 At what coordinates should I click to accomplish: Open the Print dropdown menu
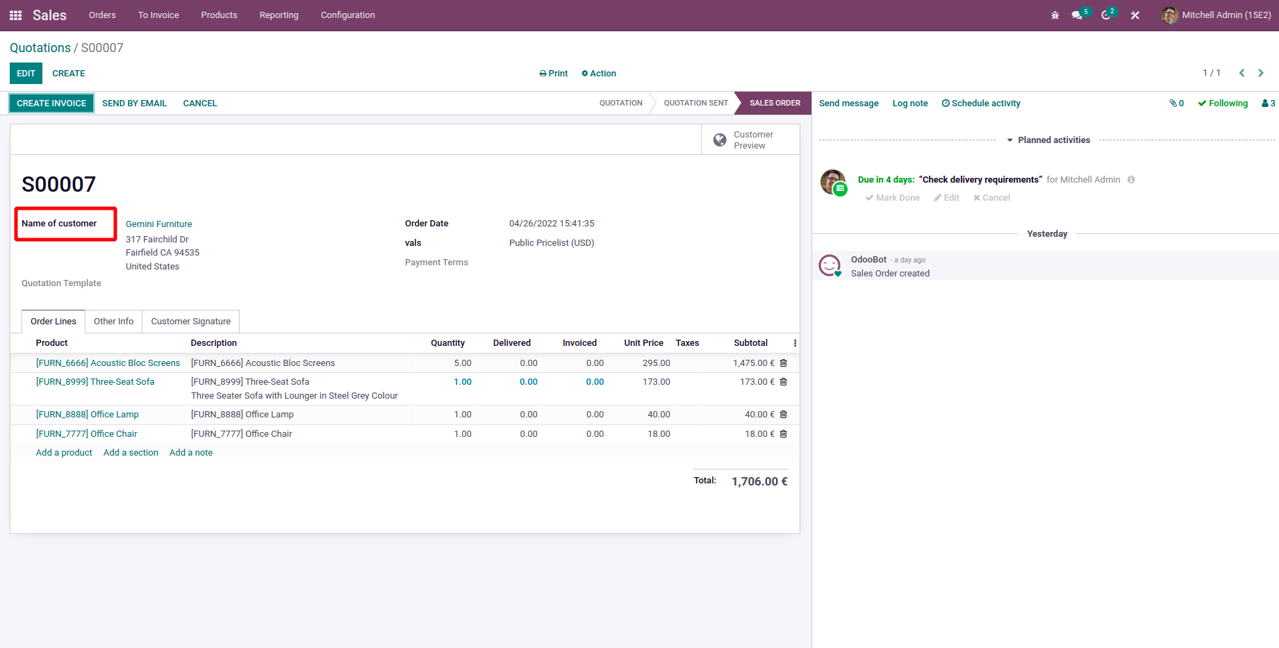[554, 74]
